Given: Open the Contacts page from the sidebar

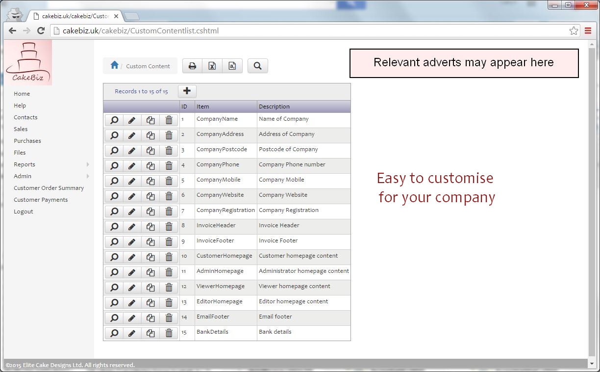Looking at the screenshot, I should 25,117.
